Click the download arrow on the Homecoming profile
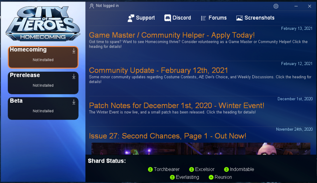 click(x=74, y=50)
